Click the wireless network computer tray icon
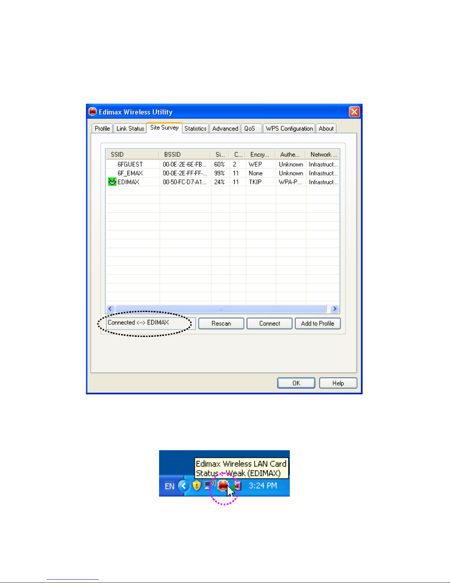450x583 pixels. click(x=210, y=486)
